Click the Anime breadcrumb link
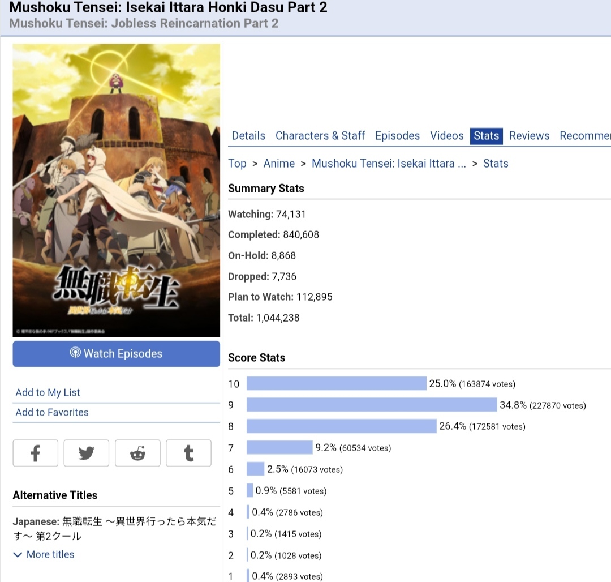 tap(279, 164)
